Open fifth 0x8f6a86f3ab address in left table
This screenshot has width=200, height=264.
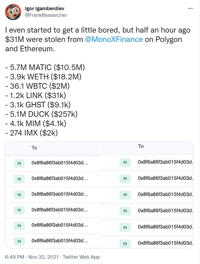pyautogui.click(x=60, y=225)
